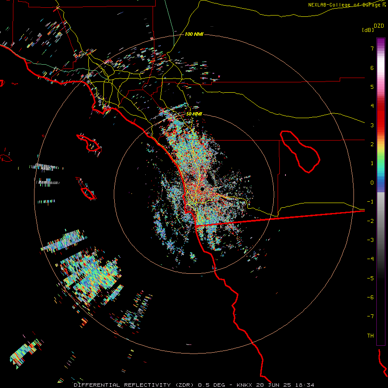388x388 pixels.
Task: Click the -3 tick label on colorbar
Action: coord(370,240)
